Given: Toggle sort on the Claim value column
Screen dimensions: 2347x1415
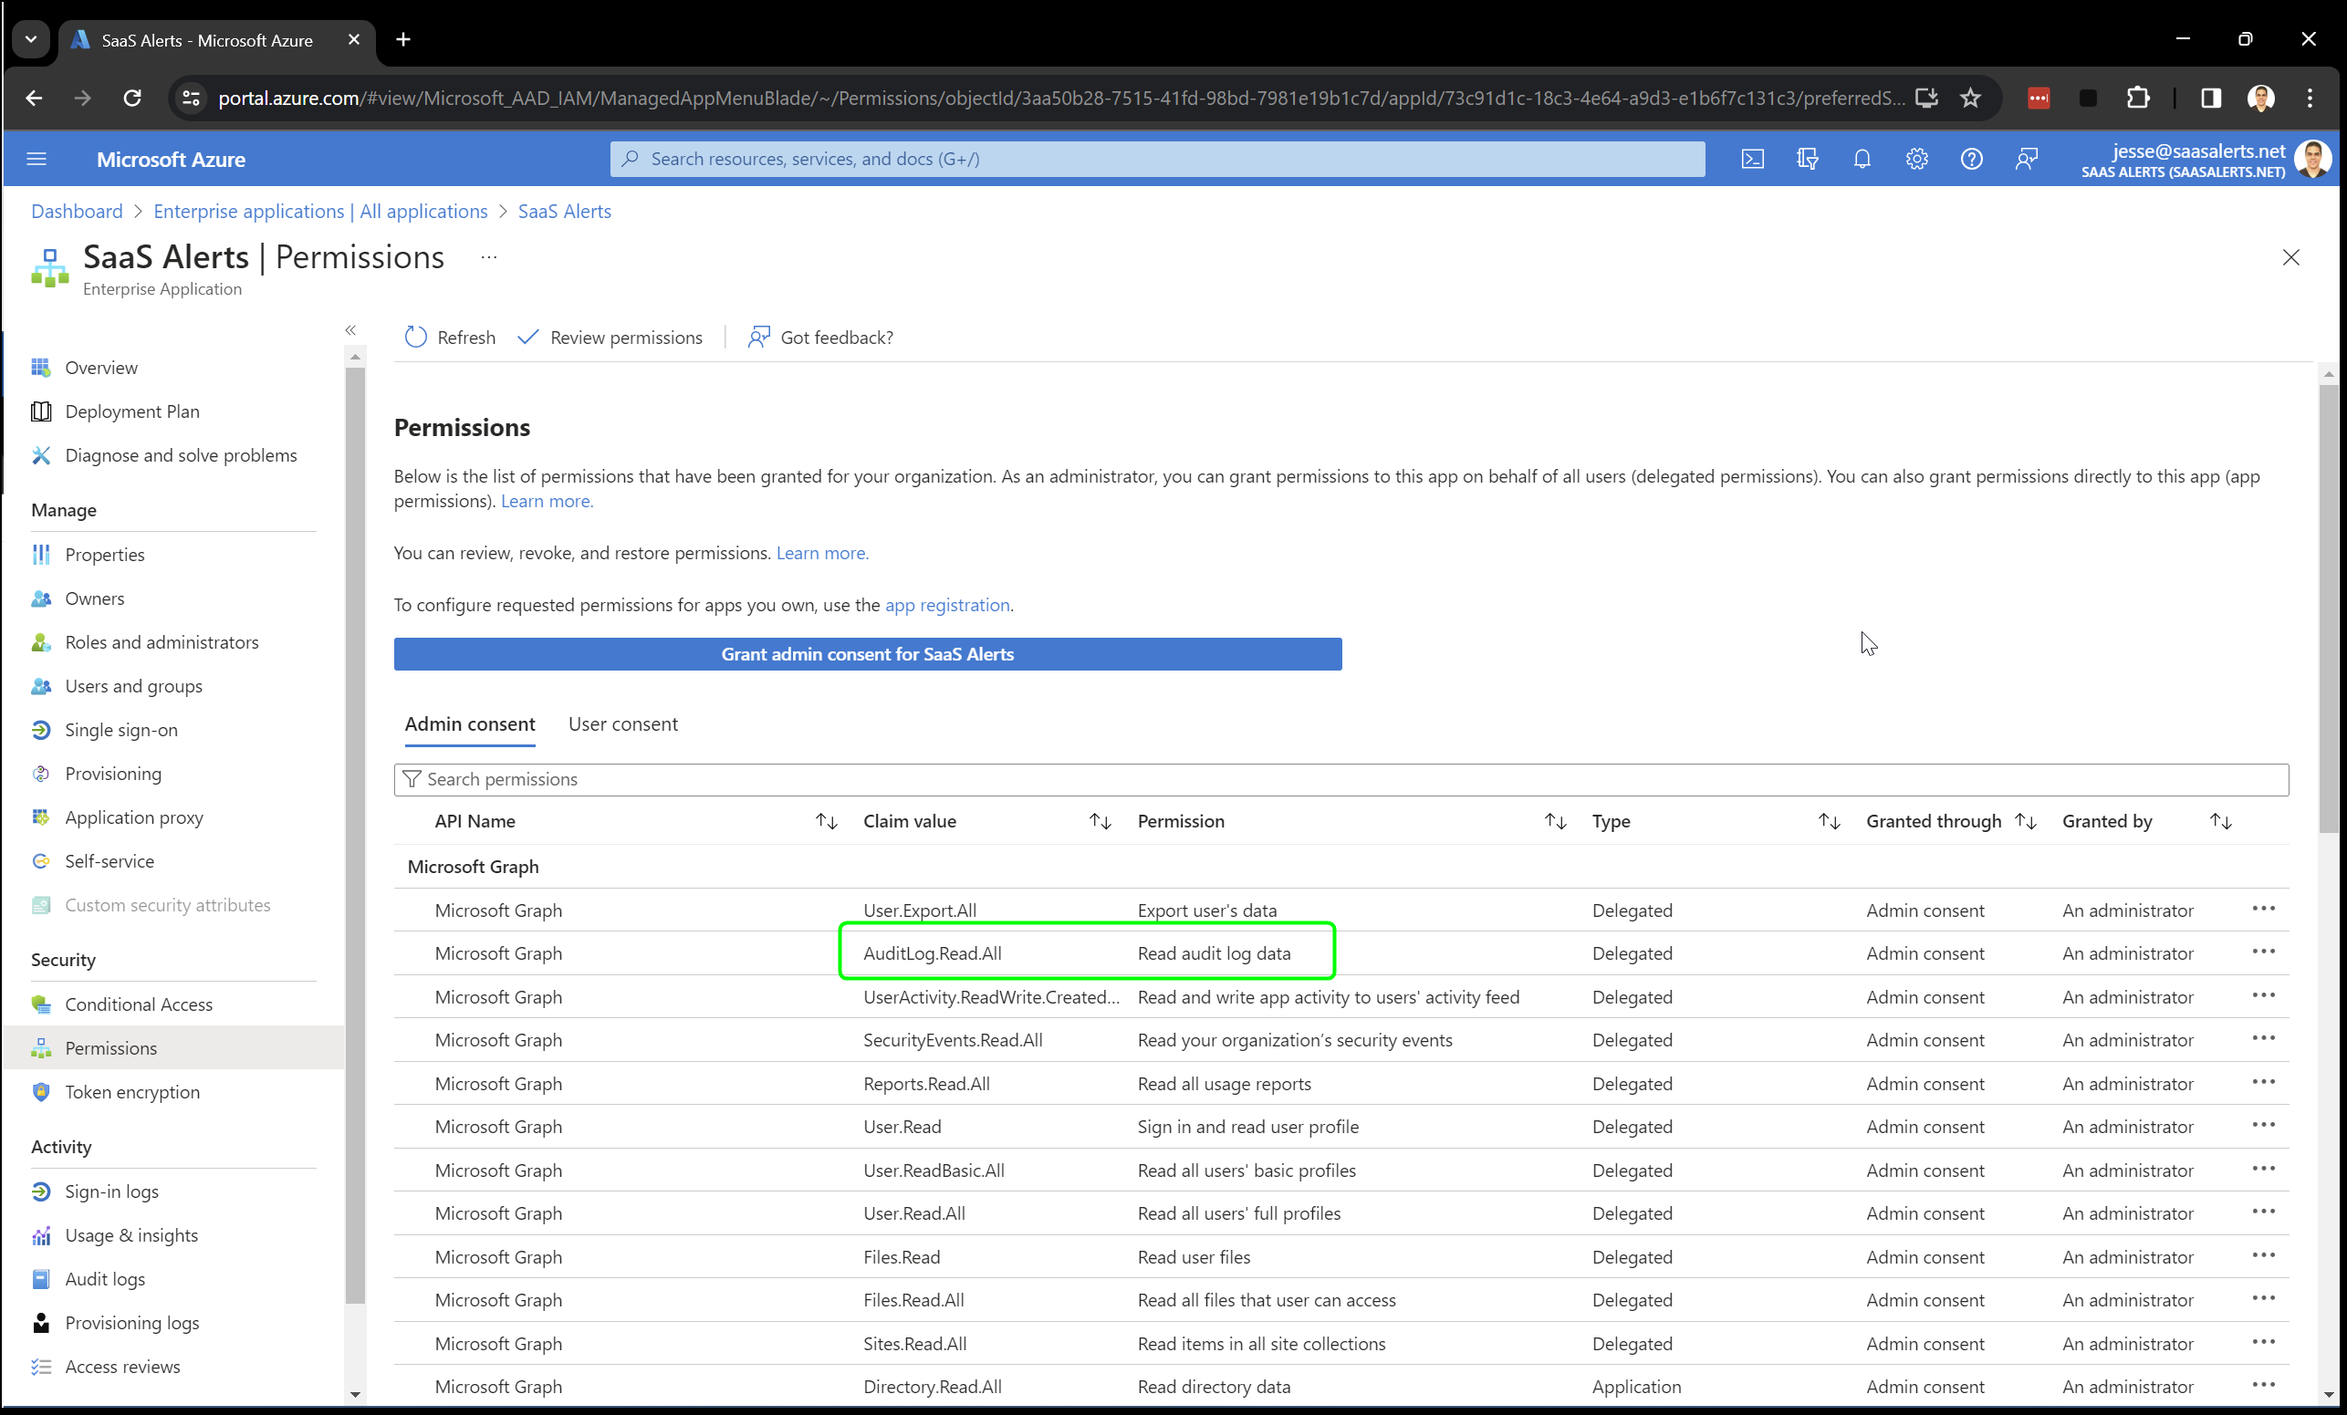Looking at the screenshot, I should [x=1100, y=821].
